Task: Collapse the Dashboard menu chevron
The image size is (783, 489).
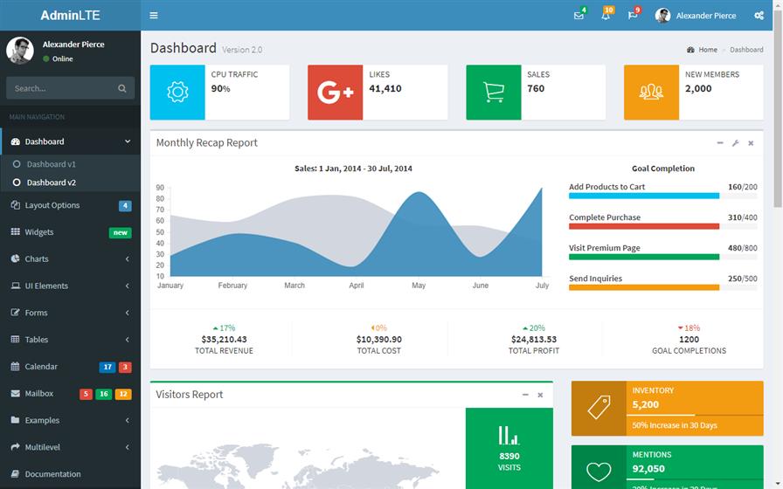Action: pyautogui.click(x=128, y=141)
